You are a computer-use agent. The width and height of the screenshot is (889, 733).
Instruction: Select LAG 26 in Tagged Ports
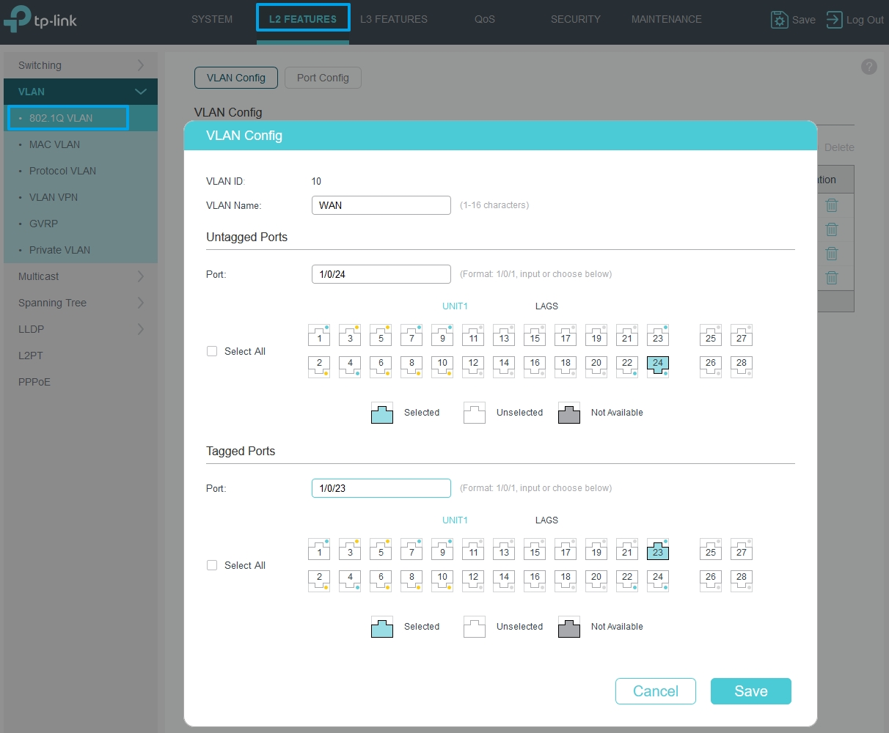click(x=711, y=580)
